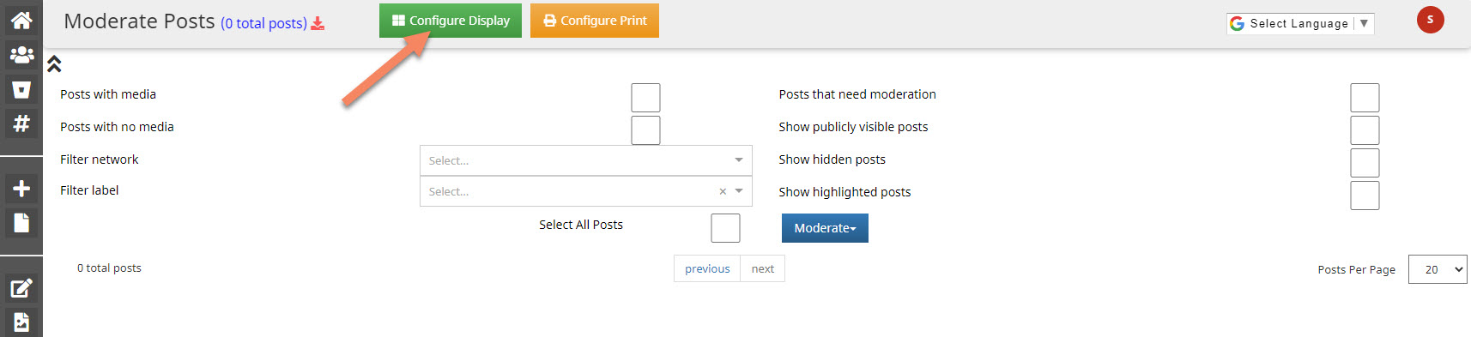This screenshot has height=337, width=1471.
Task: Open the Filter network dropdown
Action: coord(586,160)
